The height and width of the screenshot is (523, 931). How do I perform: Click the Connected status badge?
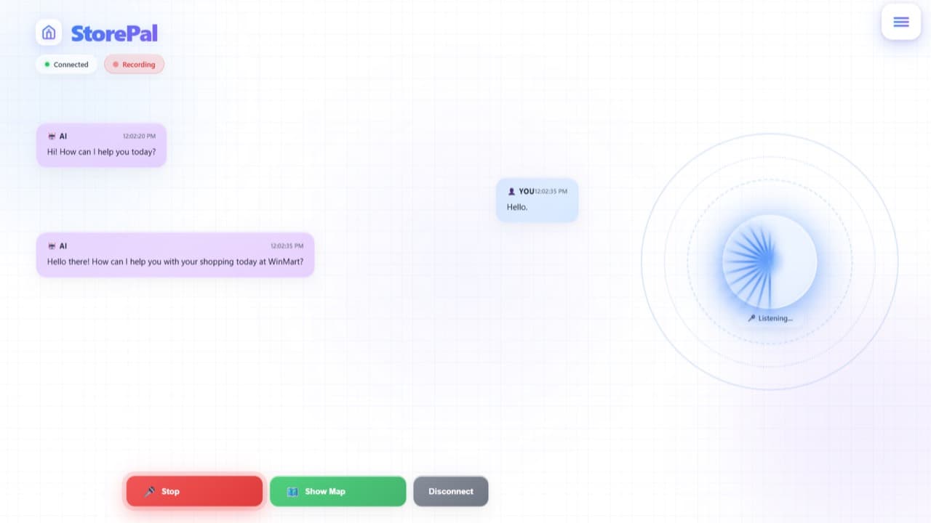point(66,65)
